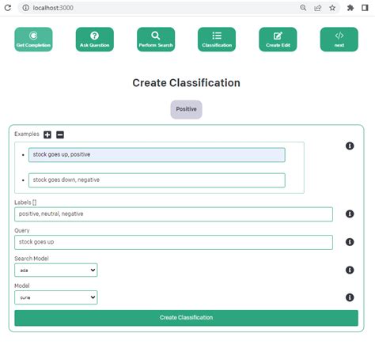Expand the Model dropdown set to curie
The height and width of the screenshot is (348, 375).
pos(56,297)
